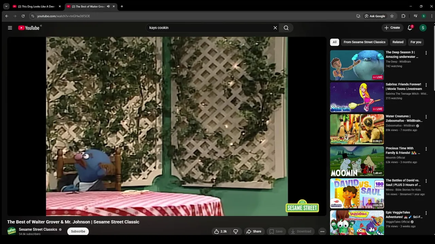Open options for Battles of David video
This screenshot has height=244, width=435.
click(426, 181)
